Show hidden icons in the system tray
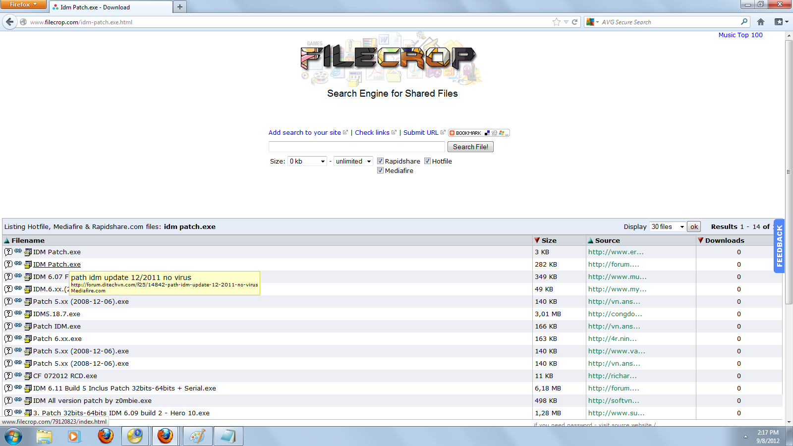793x446 pixels. click(745, 437)
